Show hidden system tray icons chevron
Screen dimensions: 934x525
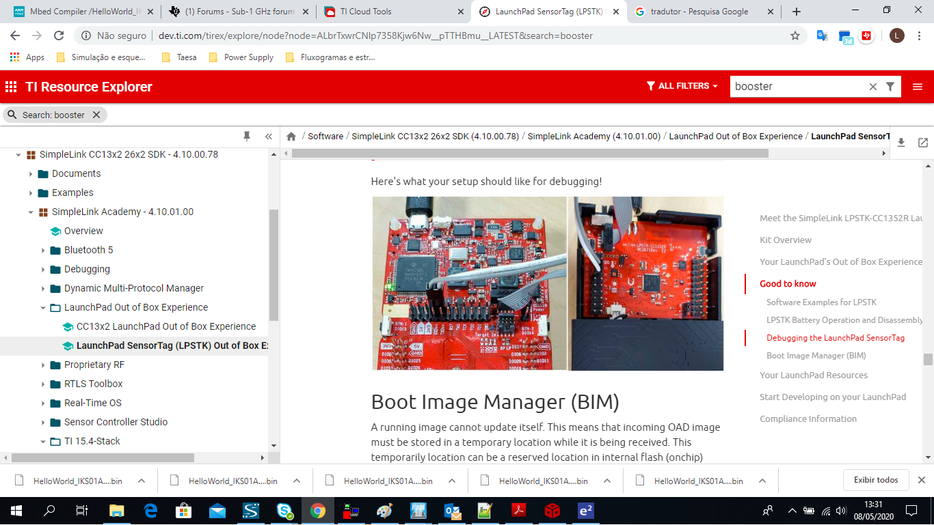click(x=792, y=510)
